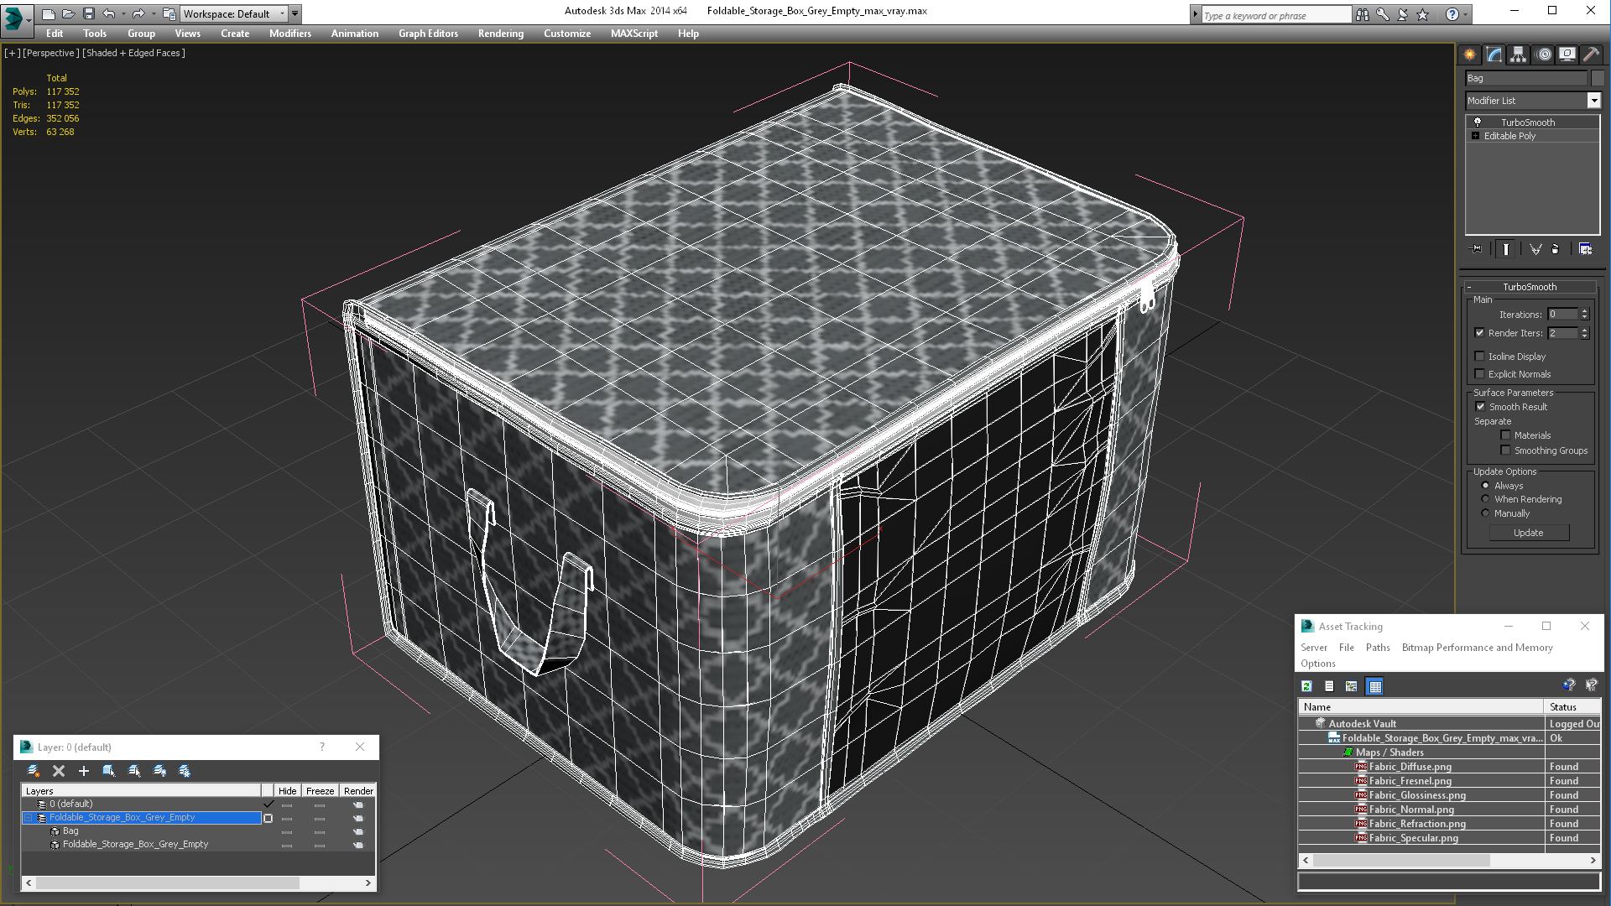Increase the Render Iters spinner value
Image resolution: width=1611 pixels, height=906 pixels.
coord(1584,330)
